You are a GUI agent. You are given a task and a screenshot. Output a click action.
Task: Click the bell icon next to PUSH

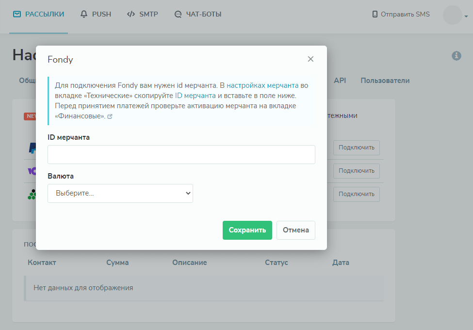84,14
